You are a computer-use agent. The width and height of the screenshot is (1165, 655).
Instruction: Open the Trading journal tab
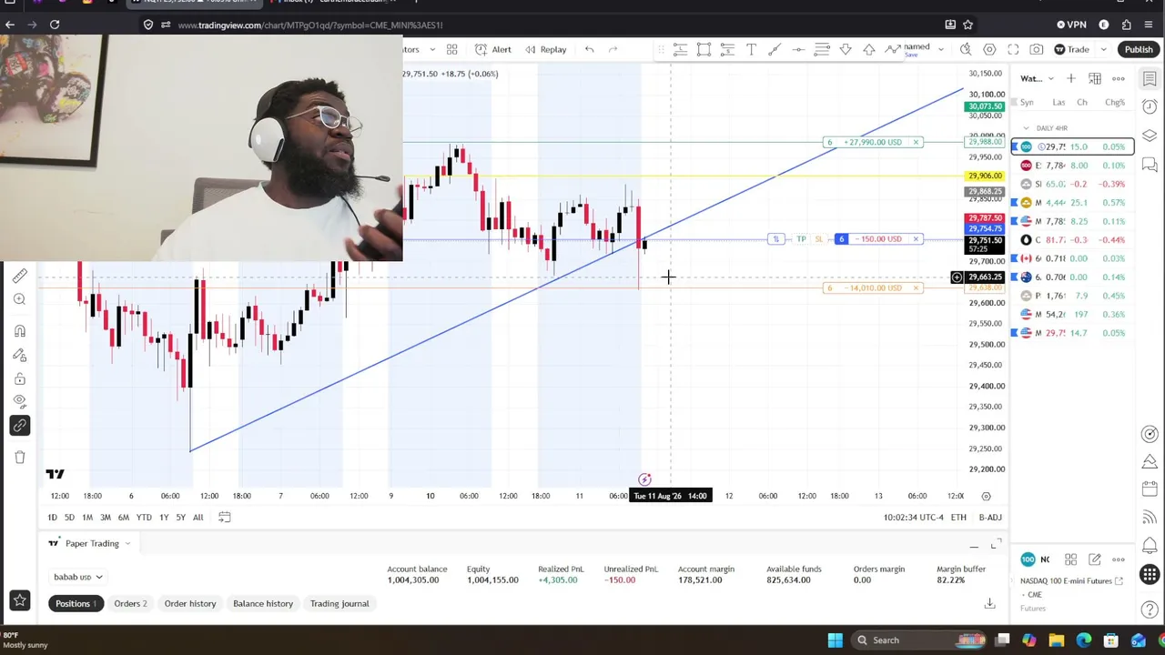coord(339,603)
